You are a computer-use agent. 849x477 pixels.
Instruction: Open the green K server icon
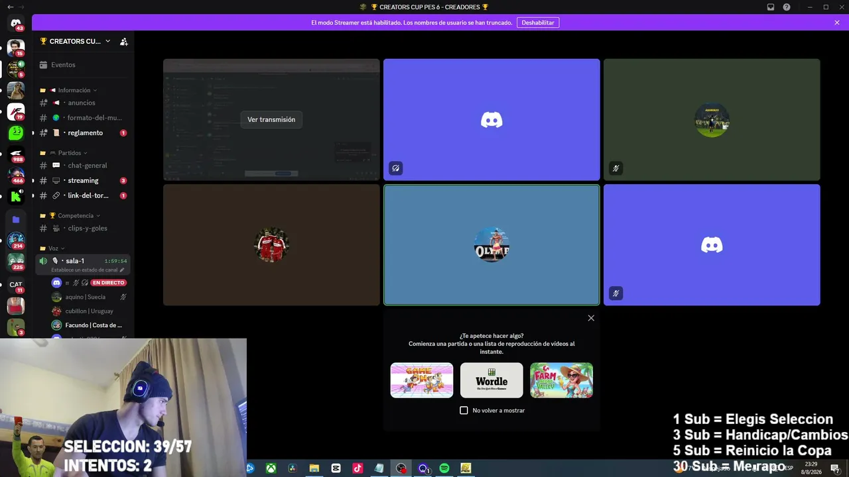tap(16, 196)
